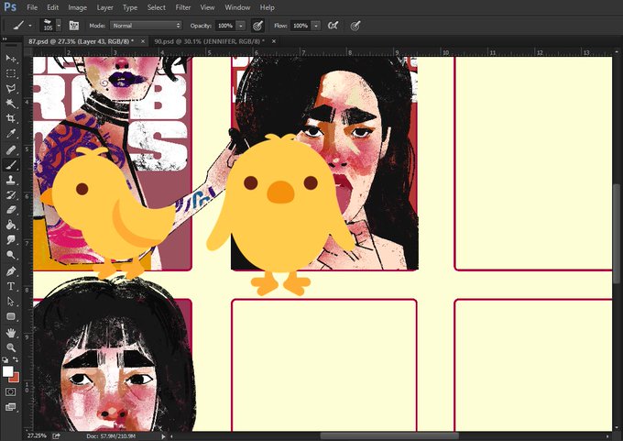Click the Doc size readout in status bar

tap(111, 436)
